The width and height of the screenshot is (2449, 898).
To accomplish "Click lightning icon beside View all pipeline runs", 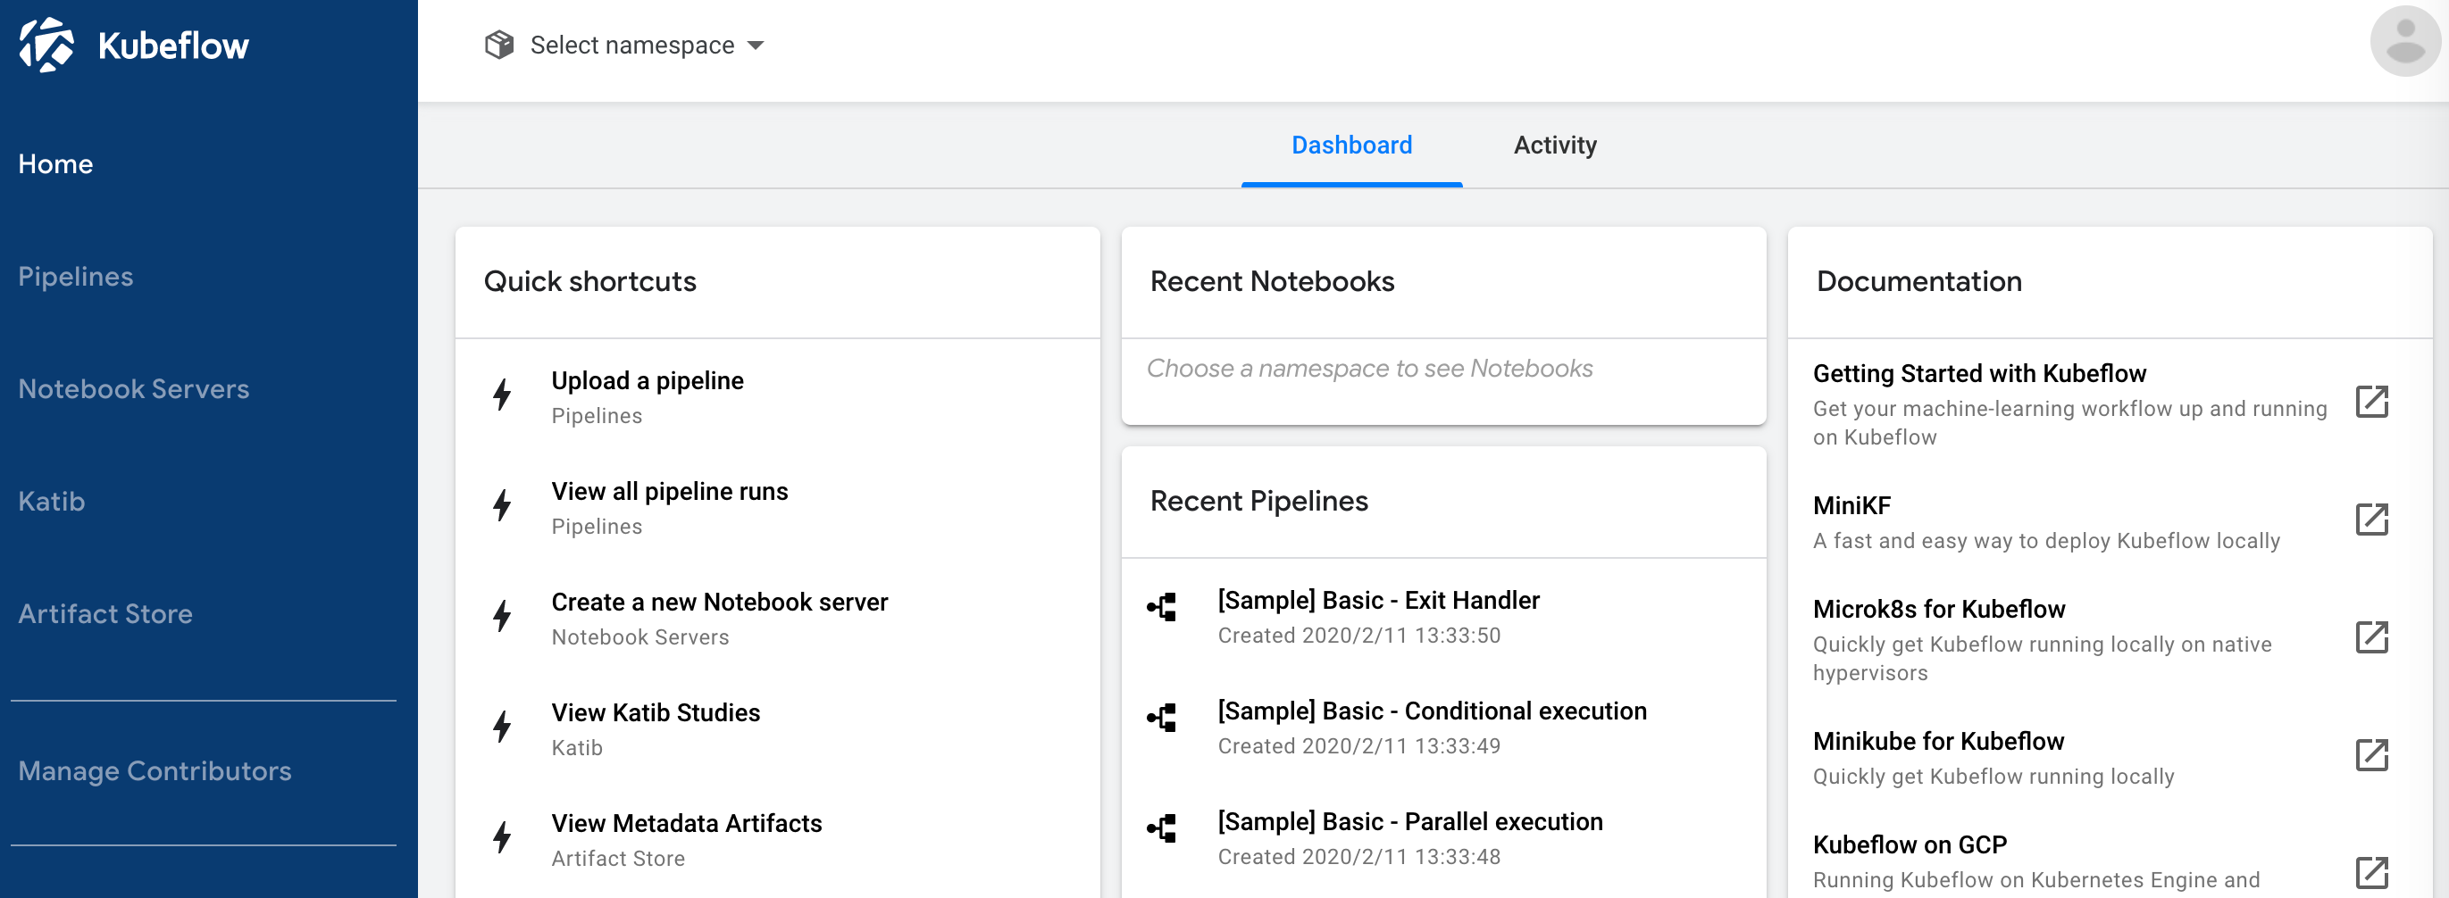I will 503,505.
